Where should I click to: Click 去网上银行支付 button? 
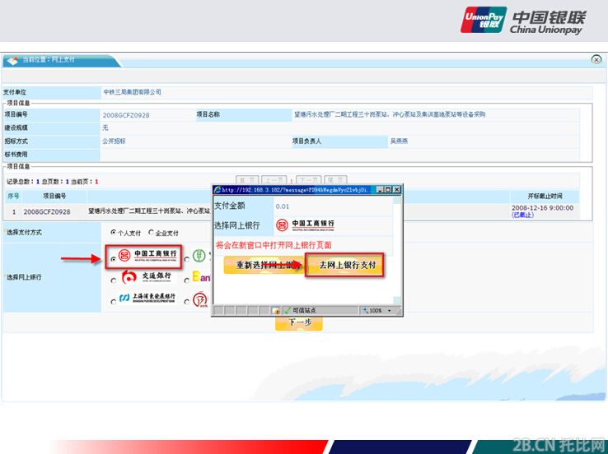tap(346, 265)
